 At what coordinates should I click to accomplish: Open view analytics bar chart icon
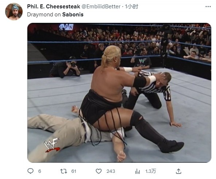137,171
